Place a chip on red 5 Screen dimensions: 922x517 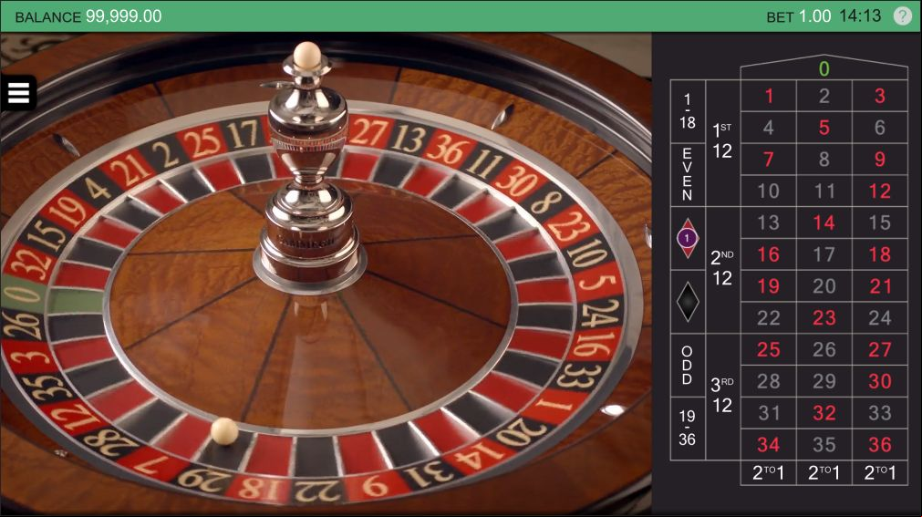tap(824, 127)
